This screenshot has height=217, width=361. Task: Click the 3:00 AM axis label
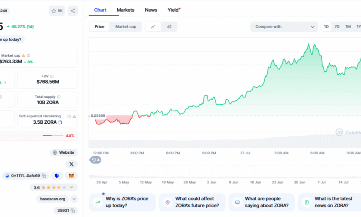[x=281, y=153]
